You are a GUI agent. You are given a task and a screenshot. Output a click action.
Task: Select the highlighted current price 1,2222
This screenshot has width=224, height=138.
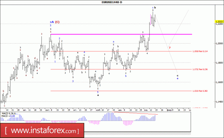(x=219, y=21)
